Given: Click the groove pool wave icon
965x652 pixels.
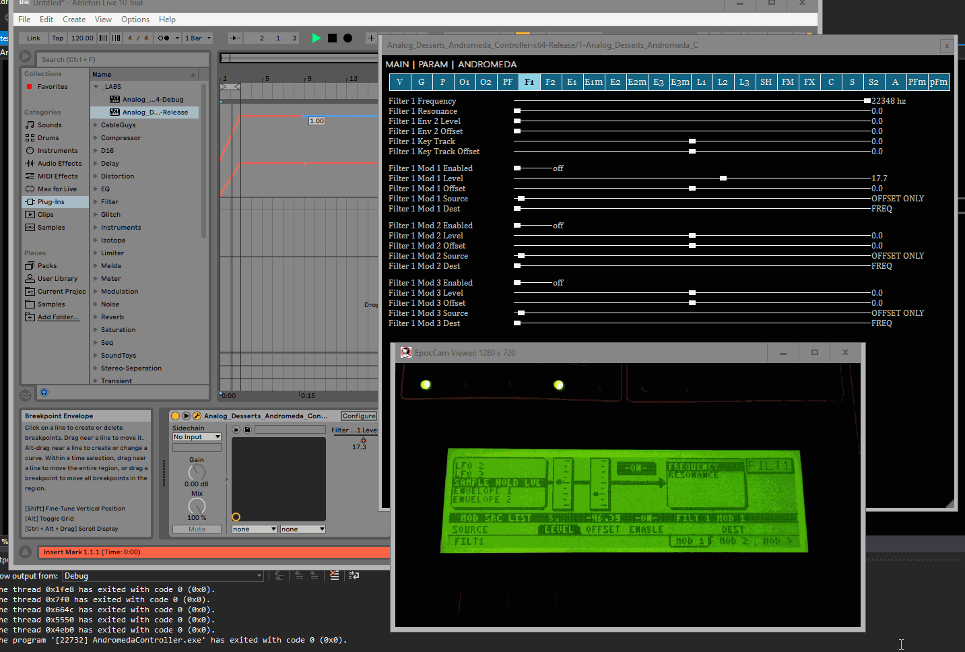Looking at the screenshot, I should pyautogui.click(x=26, y=395).
